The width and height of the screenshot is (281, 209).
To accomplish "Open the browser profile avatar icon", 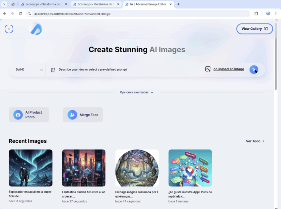I will tap(268, 14).
